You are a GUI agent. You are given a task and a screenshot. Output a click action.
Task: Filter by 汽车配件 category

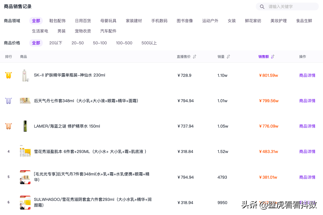pyautogui.click(x=108, y=31)
